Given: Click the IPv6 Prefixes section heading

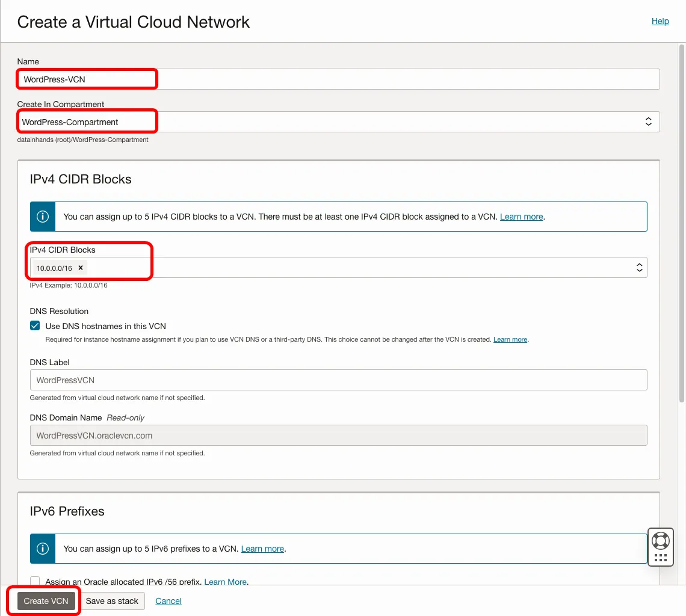Looking at the screenshot, I should coord(67,511).
